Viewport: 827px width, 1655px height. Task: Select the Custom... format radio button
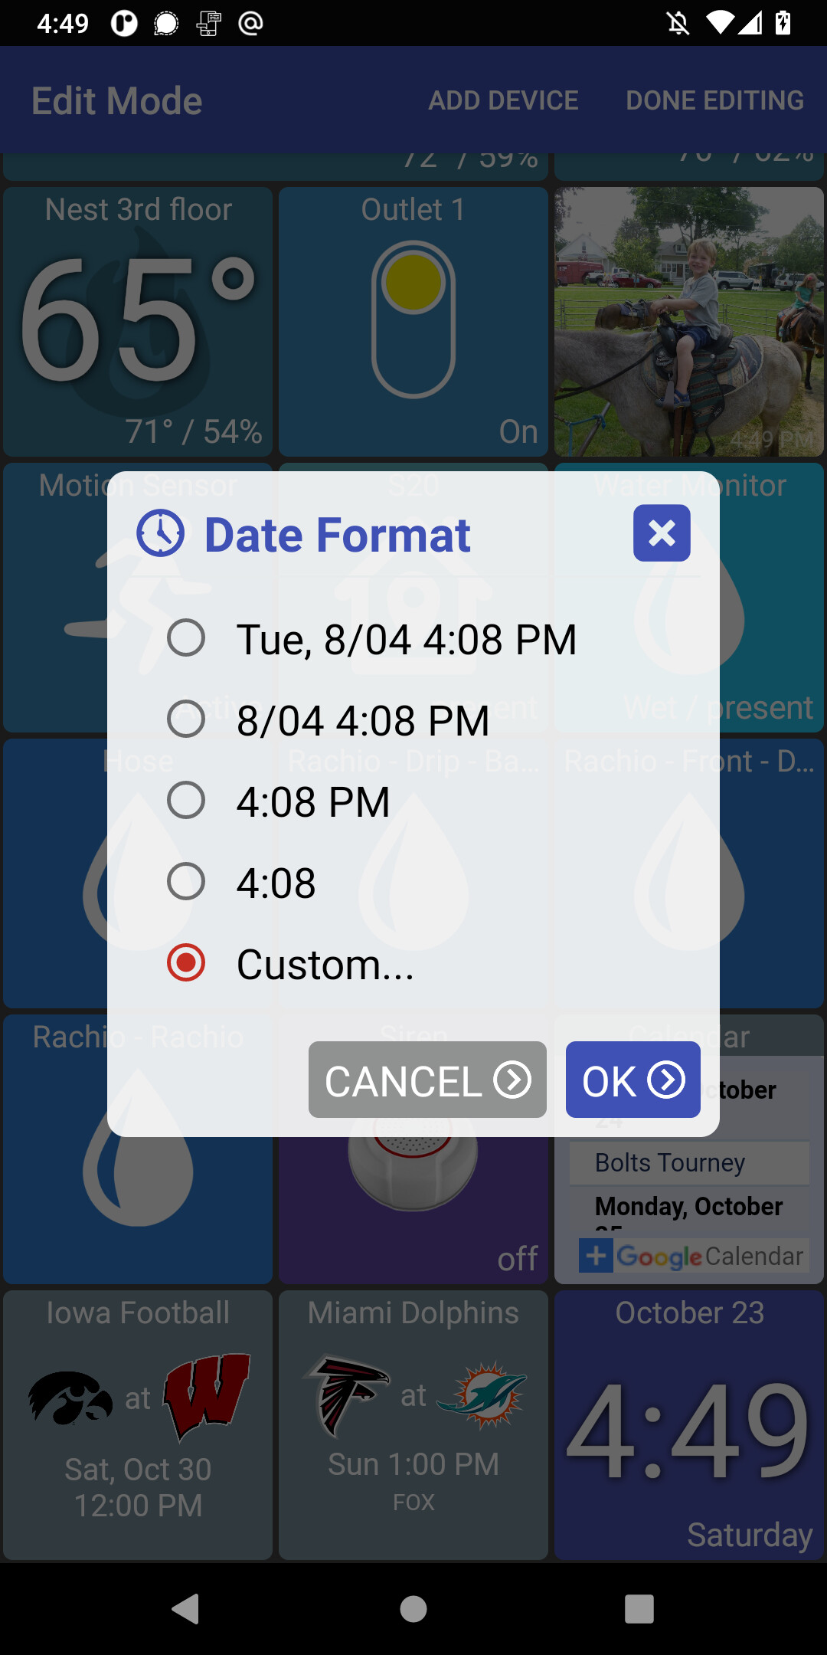pyautogui.click(x=186, y=963)
